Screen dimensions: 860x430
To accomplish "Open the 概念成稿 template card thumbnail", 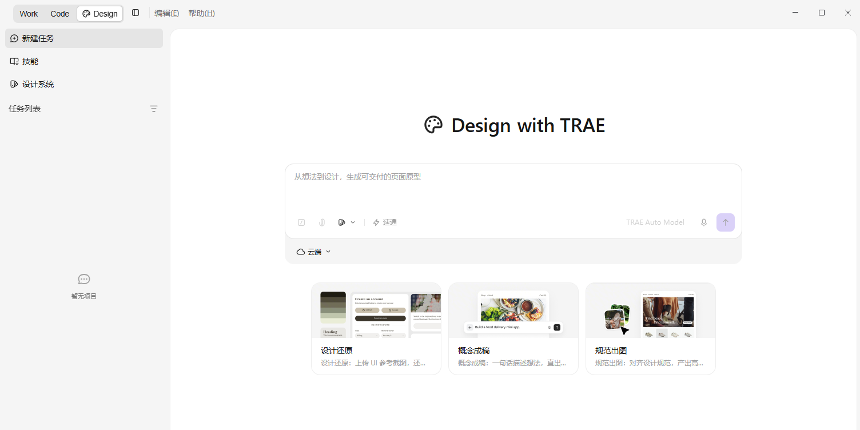I will pyautogui.click(x=513, y=310).
